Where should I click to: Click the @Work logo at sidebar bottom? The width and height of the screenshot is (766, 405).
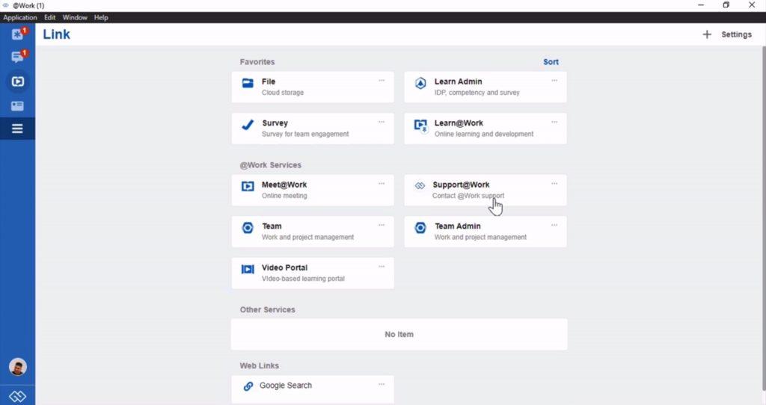click(17, 395)
